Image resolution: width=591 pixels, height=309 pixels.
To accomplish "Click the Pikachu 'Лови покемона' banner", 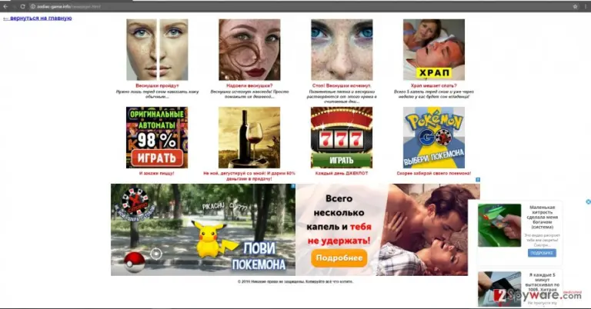I will (203, 230).
